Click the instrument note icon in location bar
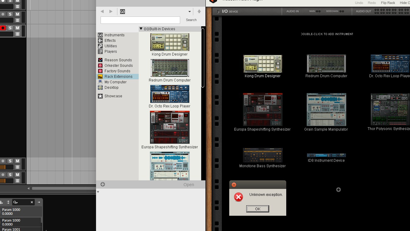This screenshot has width=410, height=231. click(123, 12)
